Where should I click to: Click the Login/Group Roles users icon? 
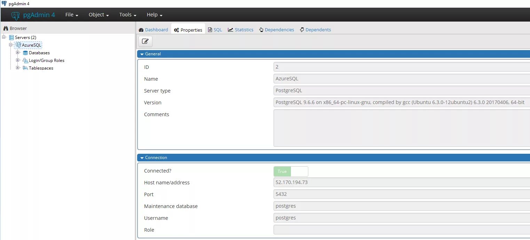[x=25, y=61]
